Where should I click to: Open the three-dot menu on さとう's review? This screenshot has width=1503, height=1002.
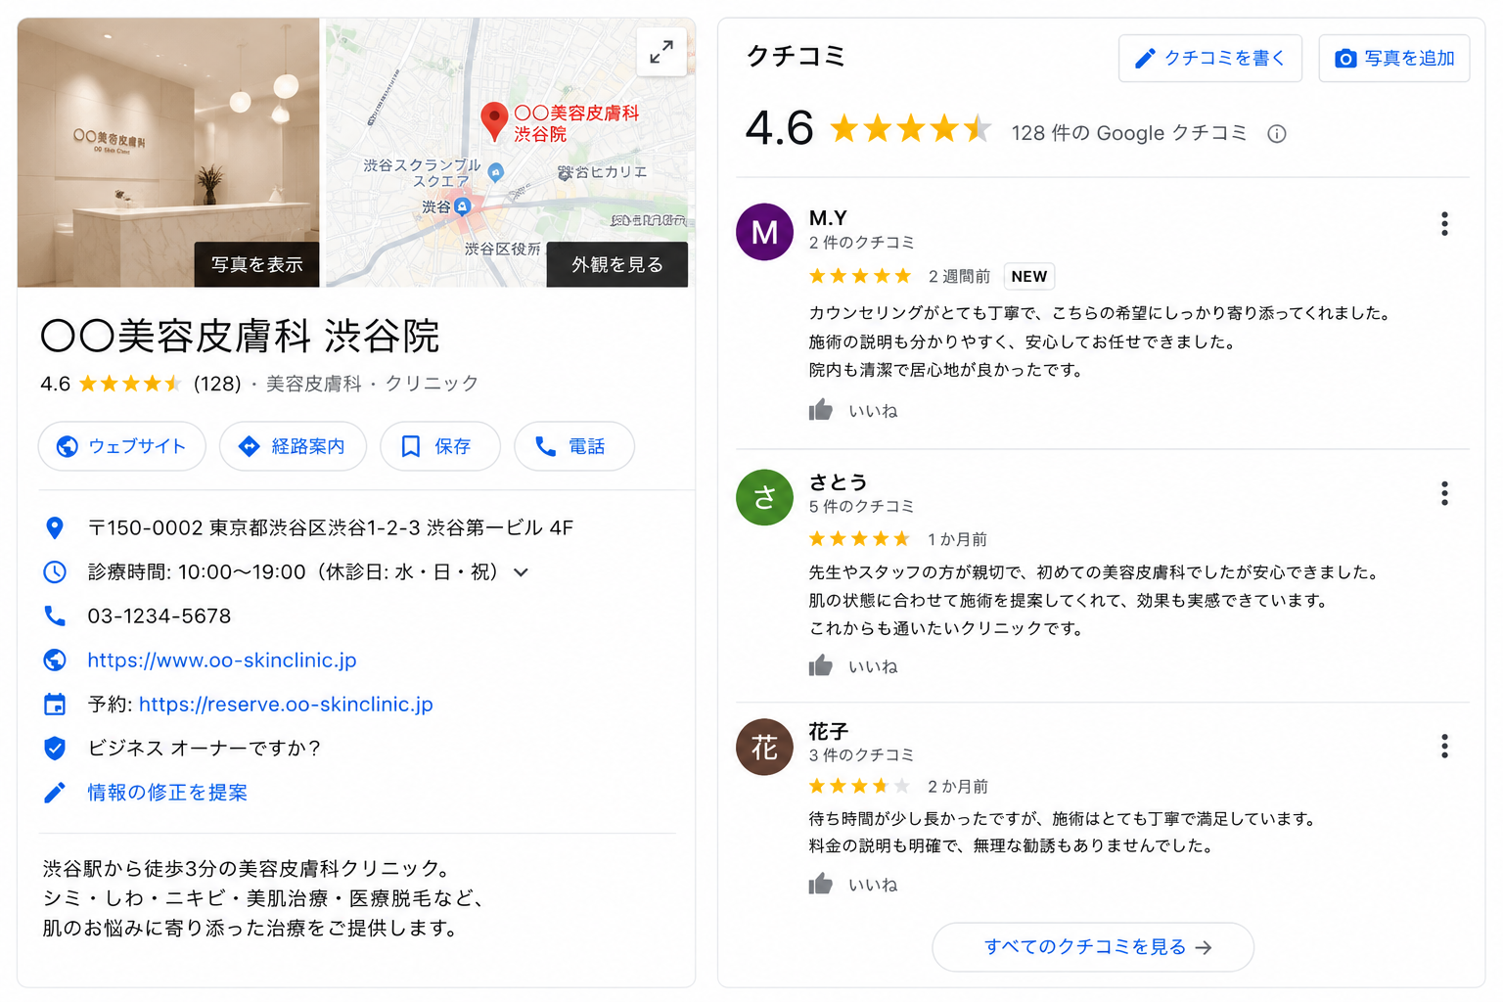[1444, 493]
